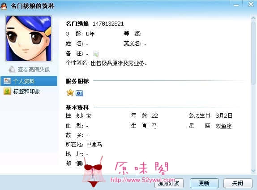Image resolution: width=257 pixels, height=190 pixels.
Task: Click the anime avatar profile picture
Action: click(29, 39)
